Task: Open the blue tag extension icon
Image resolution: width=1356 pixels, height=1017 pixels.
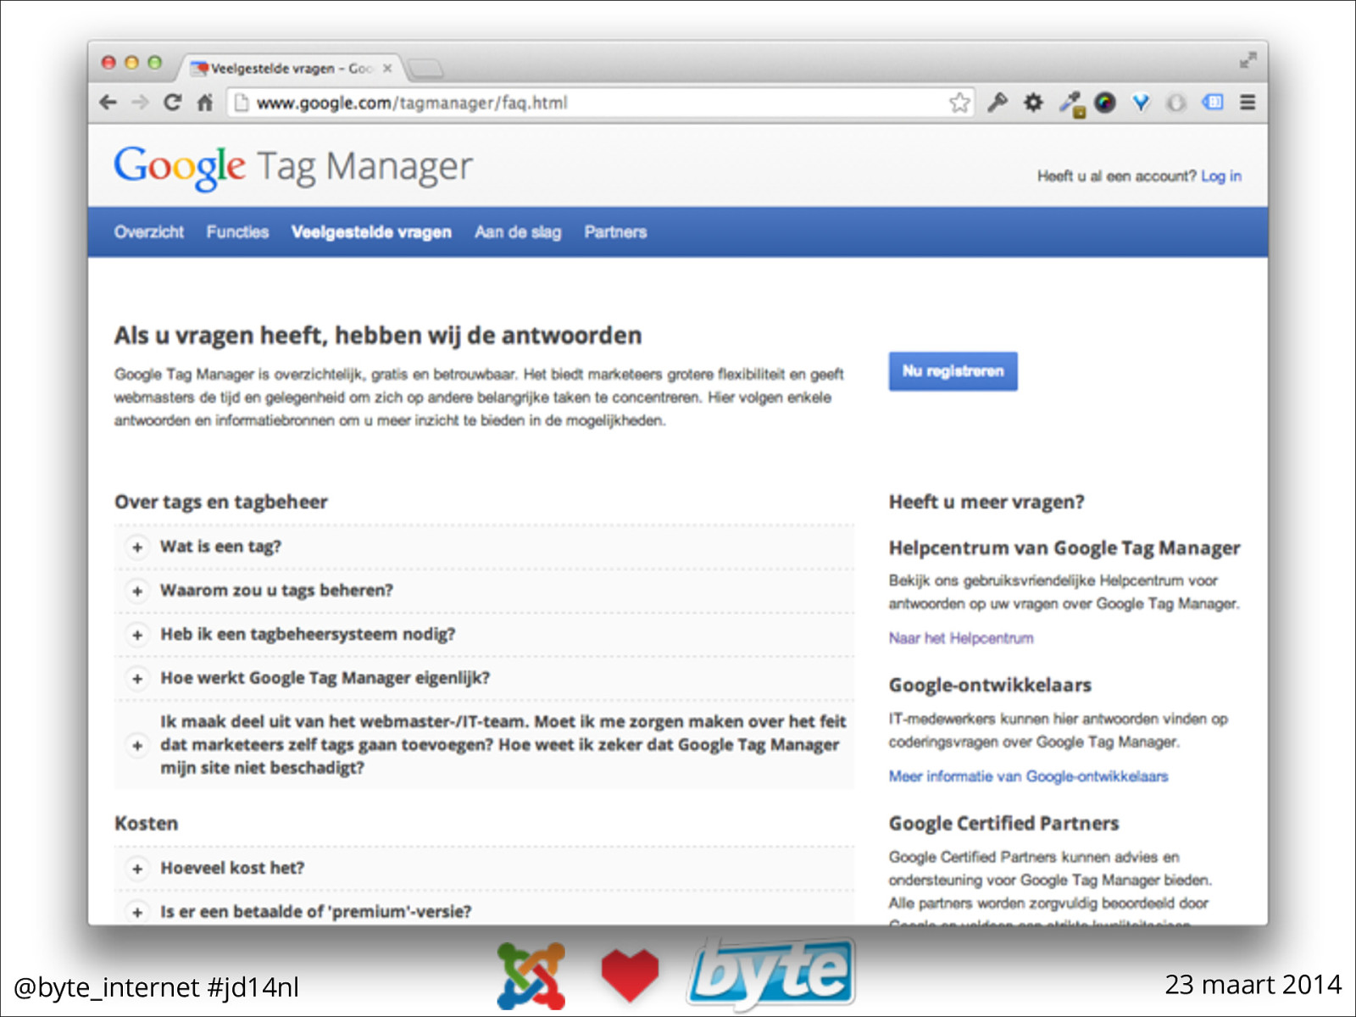Action: (1213, 103)
